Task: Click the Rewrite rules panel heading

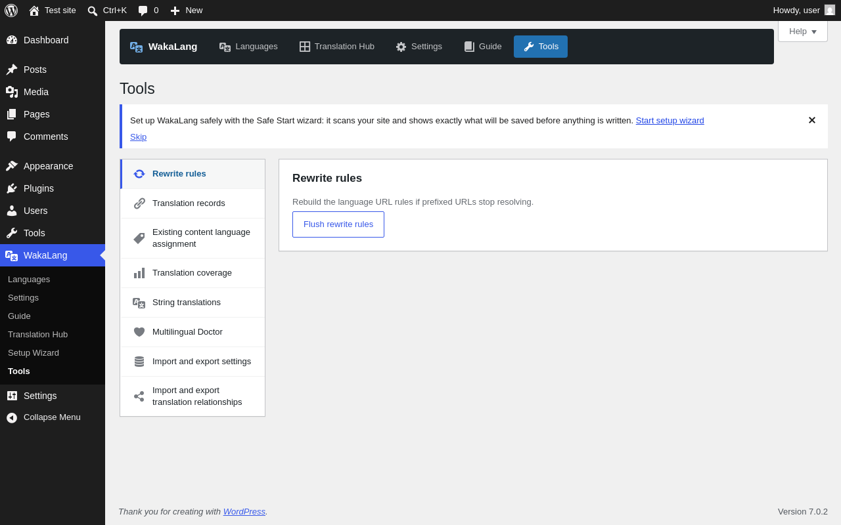Action: click(x=327, y=178)
